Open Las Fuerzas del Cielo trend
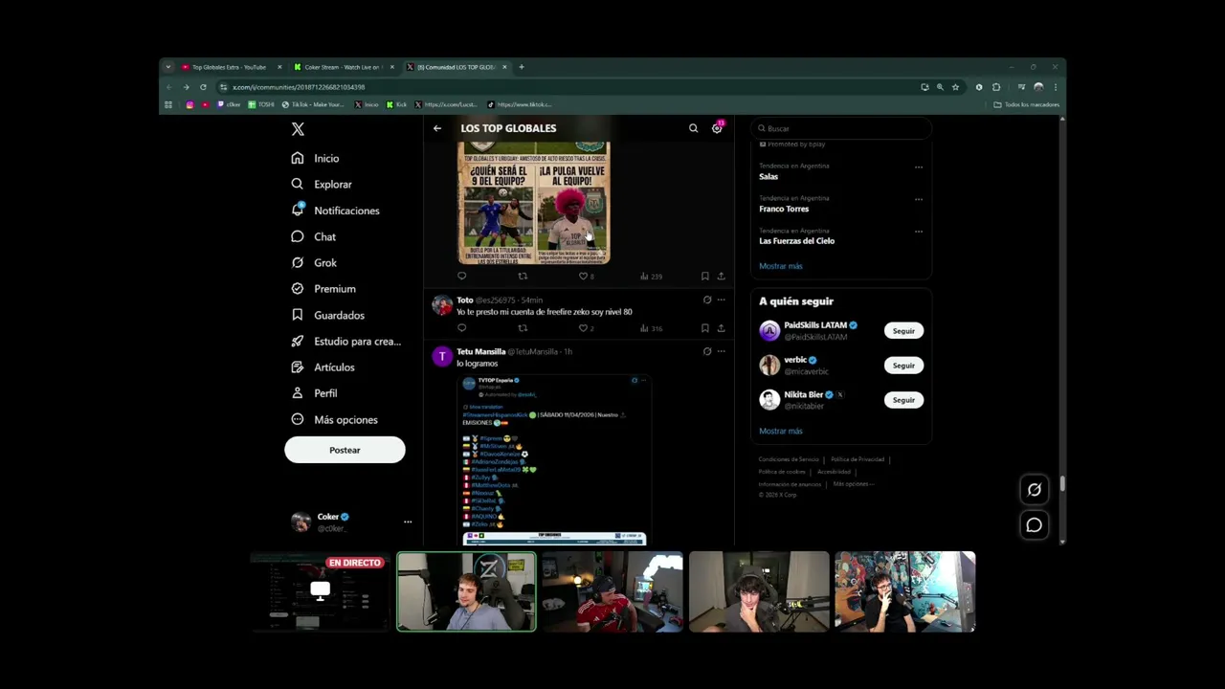The width and height of the screenshot is (1225, 689). click(x=797, y=241)
